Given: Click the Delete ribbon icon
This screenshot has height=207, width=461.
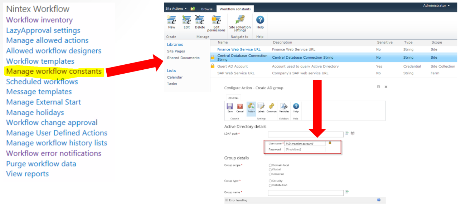Looking at the screenshot, I should click(x=200, y=20).
